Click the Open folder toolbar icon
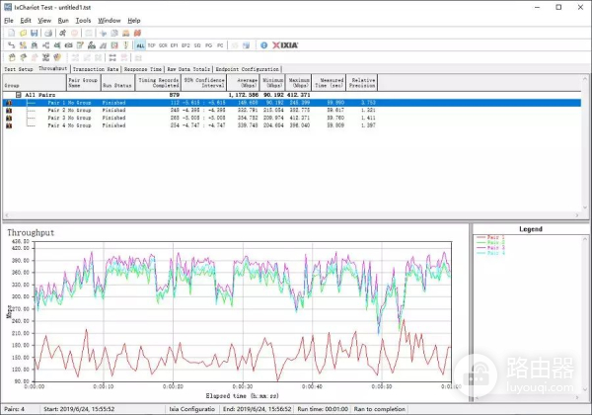Image resolution: width=592 pixels, height=415 pixels. pos(22,33)
